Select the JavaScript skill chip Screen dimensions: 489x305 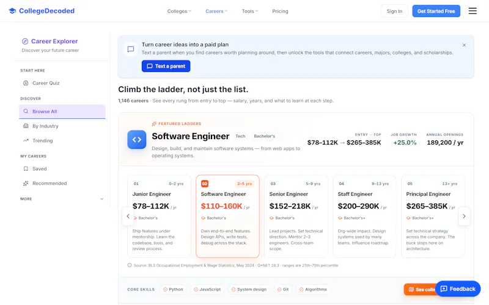tap(207, 289)
